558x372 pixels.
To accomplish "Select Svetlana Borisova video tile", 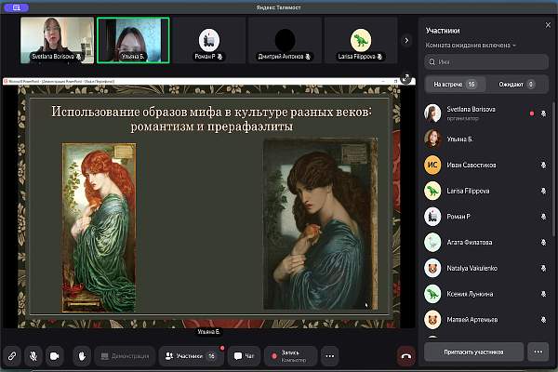I will [x=57, y=40].
